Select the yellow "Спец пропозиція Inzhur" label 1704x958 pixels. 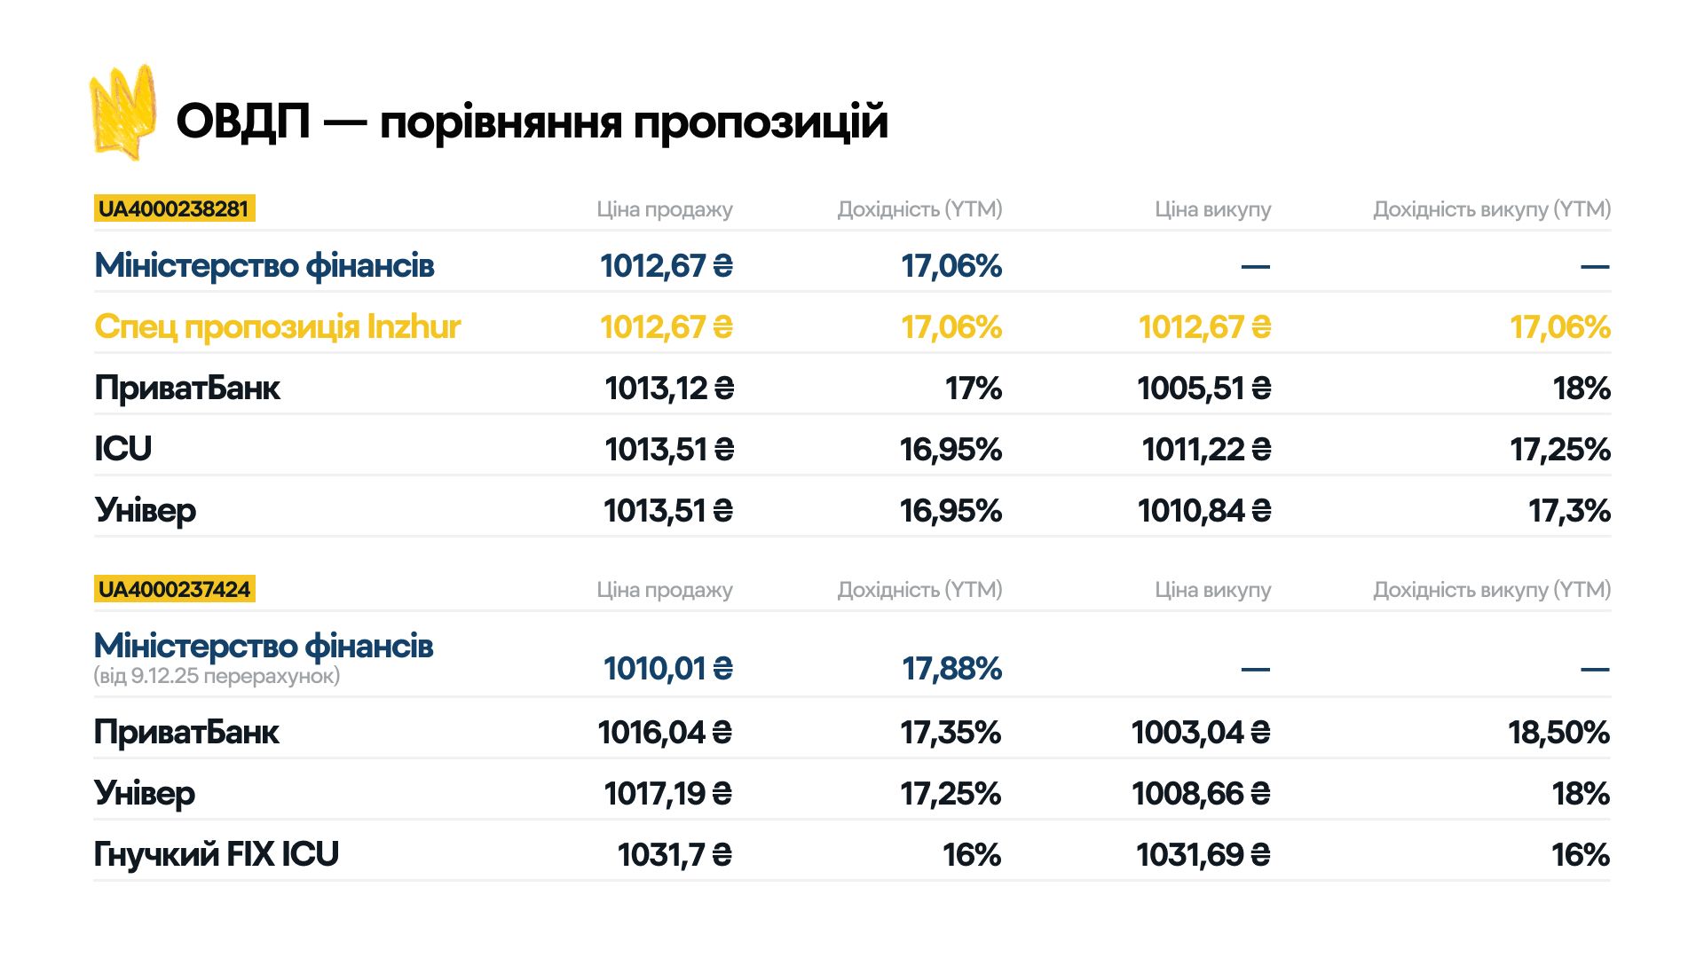pos(277,327)
